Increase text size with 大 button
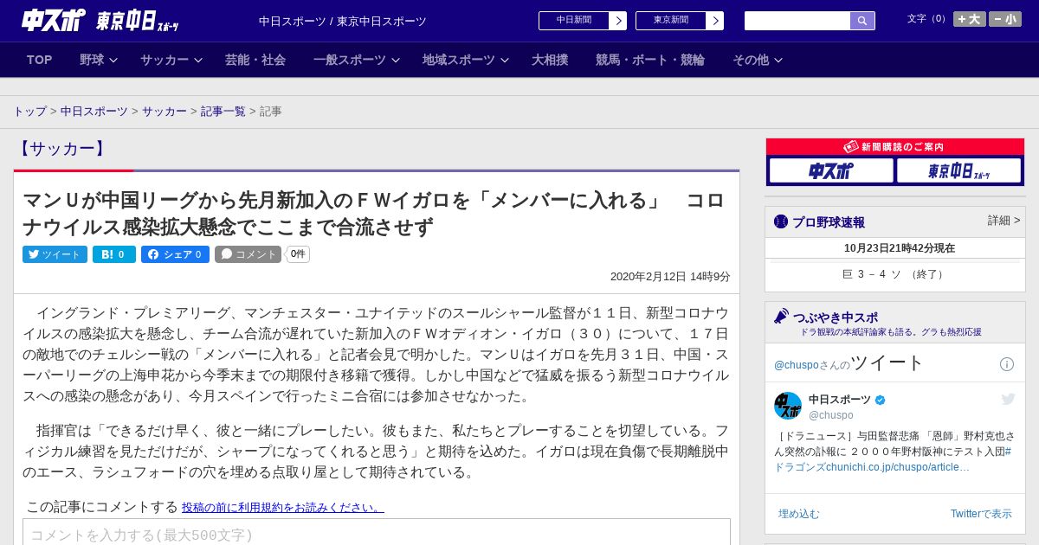Screen dimensions: 1039x545 click(970, 19)
